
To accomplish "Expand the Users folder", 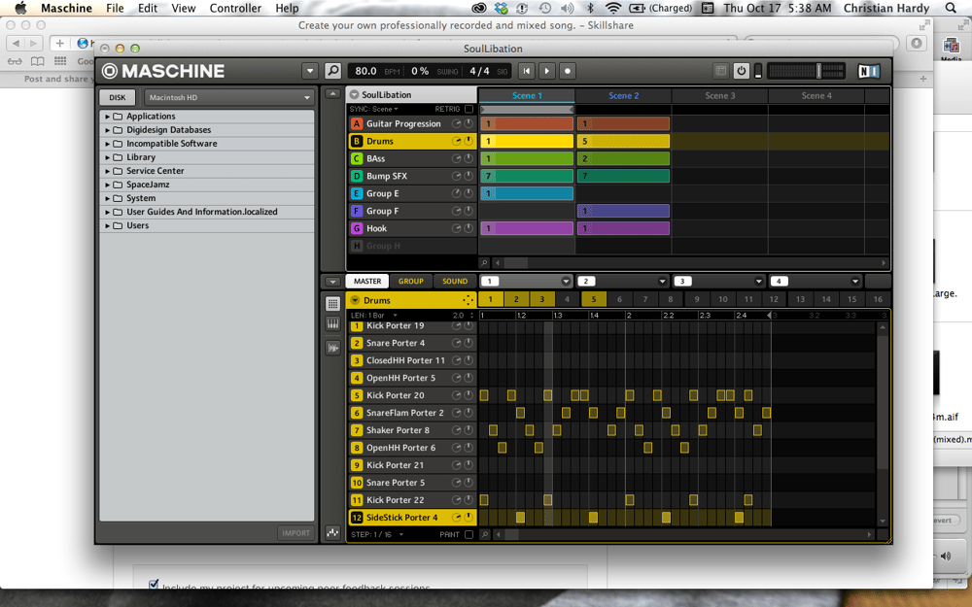I will (107, 225).
